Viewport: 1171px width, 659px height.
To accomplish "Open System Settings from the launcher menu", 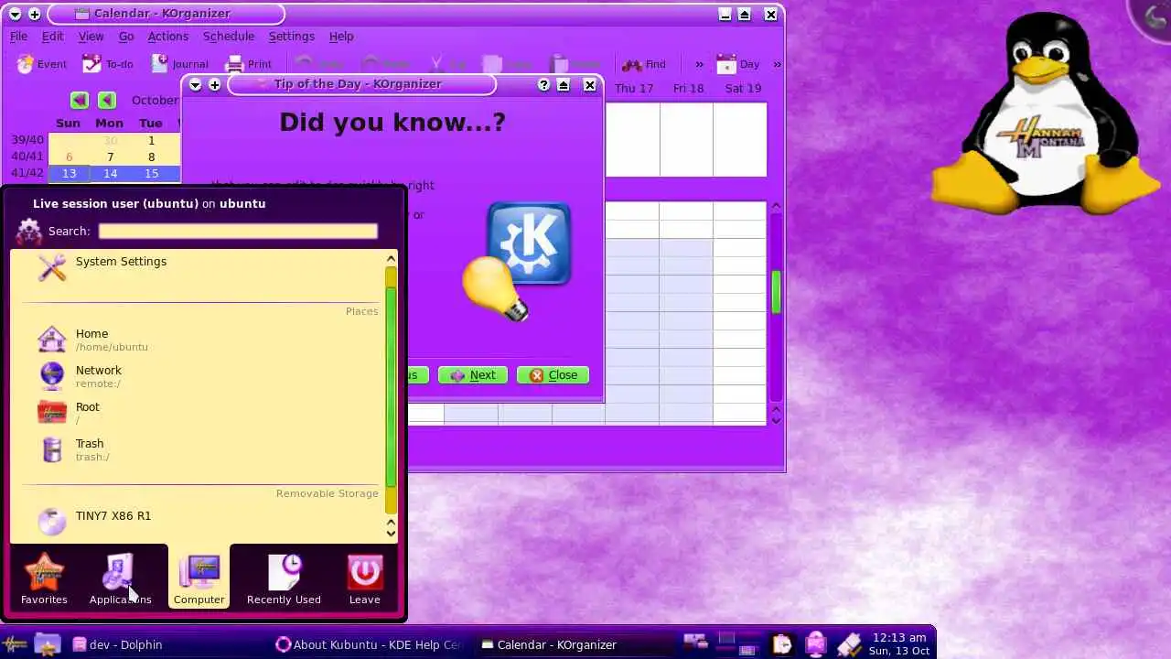I will (x=199, y=267).
